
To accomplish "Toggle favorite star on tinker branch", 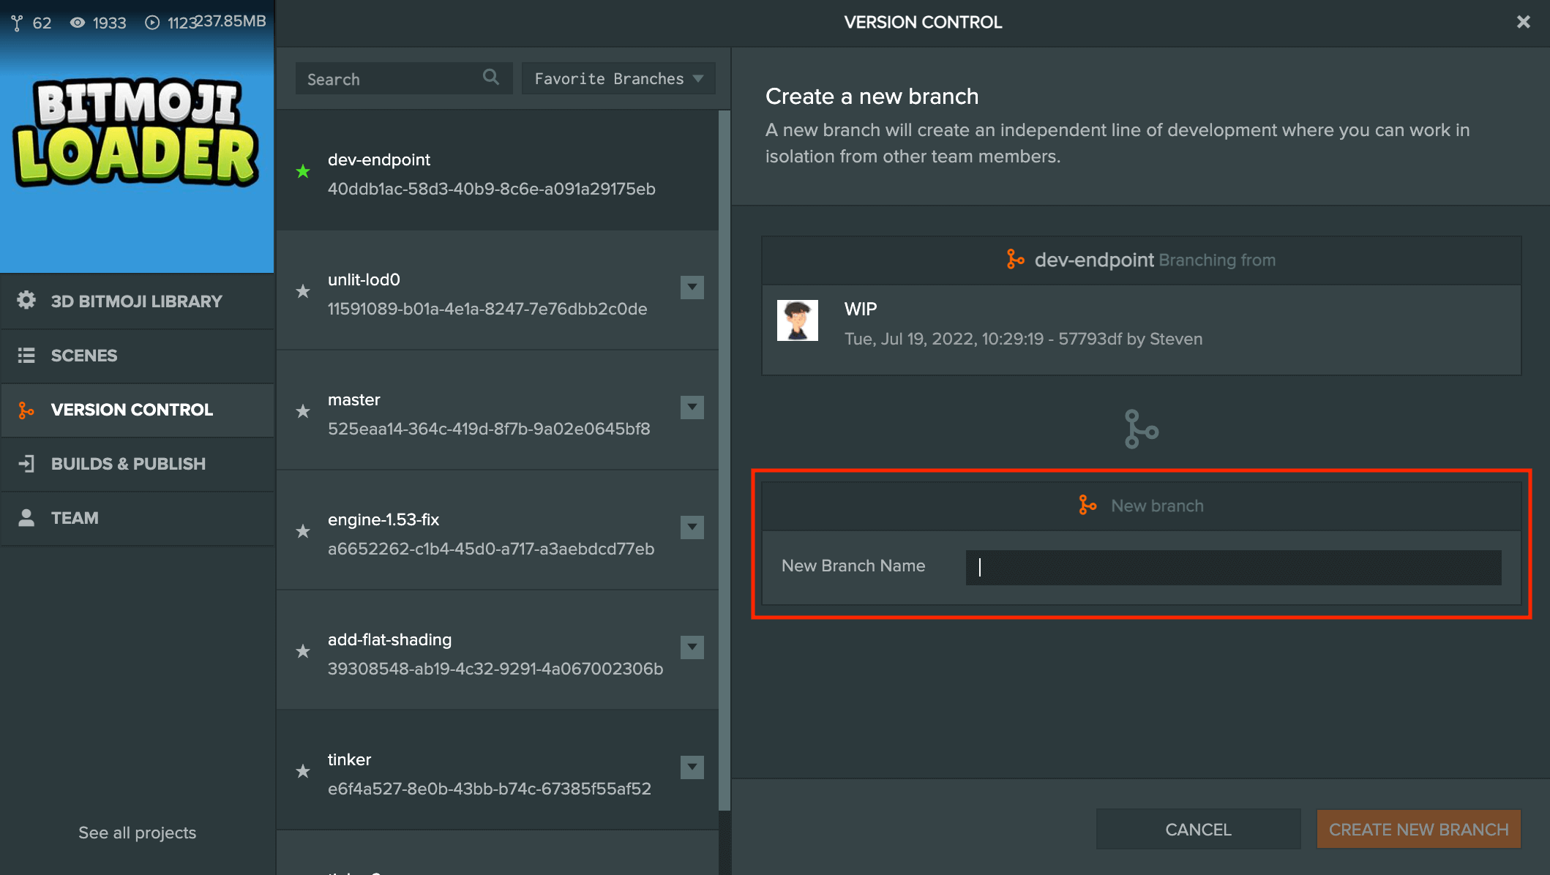I will tap(303, 772).
